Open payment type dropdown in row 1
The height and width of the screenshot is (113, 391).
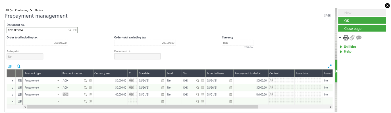58,81
